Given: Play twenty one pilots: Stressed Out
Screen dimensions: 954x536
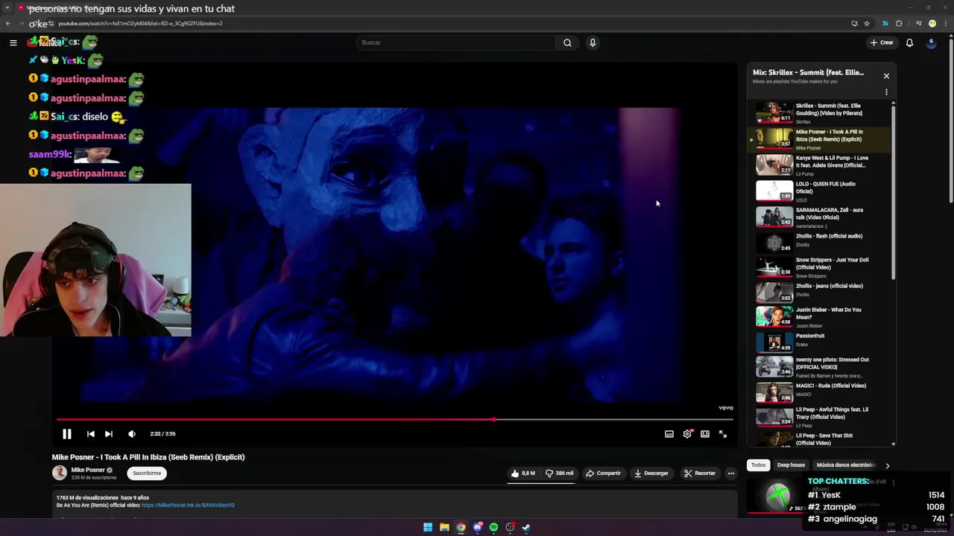Looking at the screenshot, I should 820,367.
